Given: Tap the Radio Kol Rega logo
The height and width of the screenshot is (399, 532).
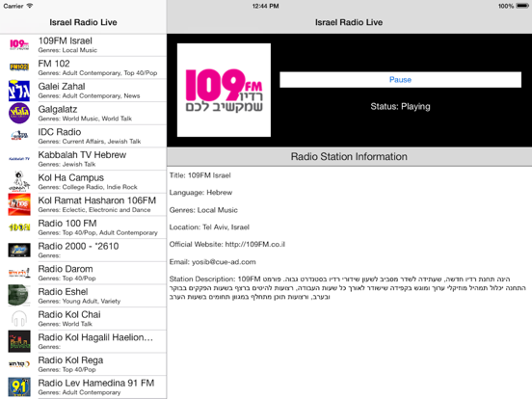Looking at the screenshot, I should (19, 364).
